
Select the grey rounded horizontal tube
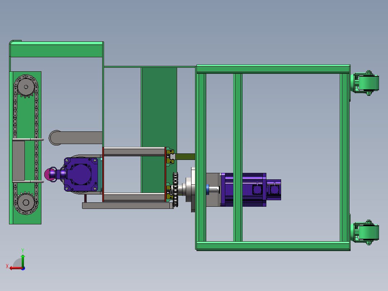tap(76, 138)
